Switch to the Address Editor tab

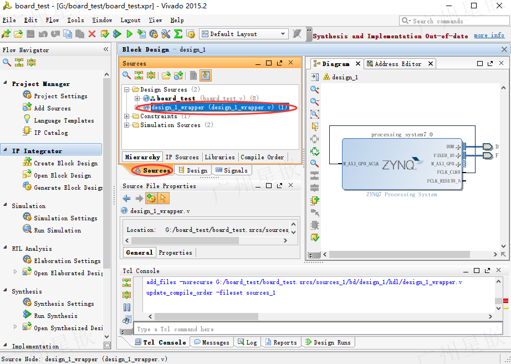(398, 64)
